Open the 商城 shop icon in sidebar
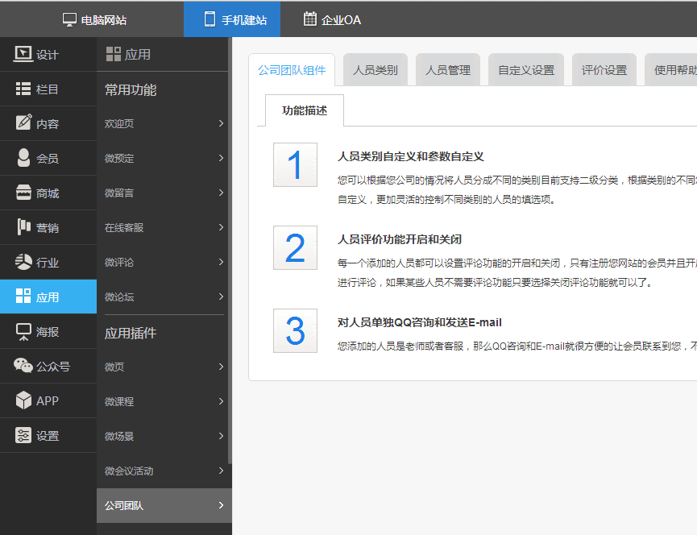Screen dimensions: 697x535 pyautogui.click(x=23, y=193)
